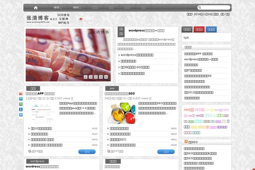Viewport: 255px width, 170px height.
Task: Open the bold featured wordpress article title
Action: 146,31
